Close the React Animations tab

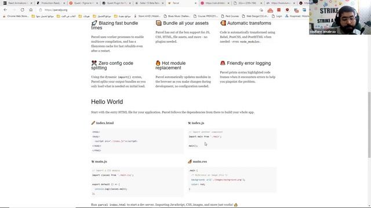click(x=31, y=3)
